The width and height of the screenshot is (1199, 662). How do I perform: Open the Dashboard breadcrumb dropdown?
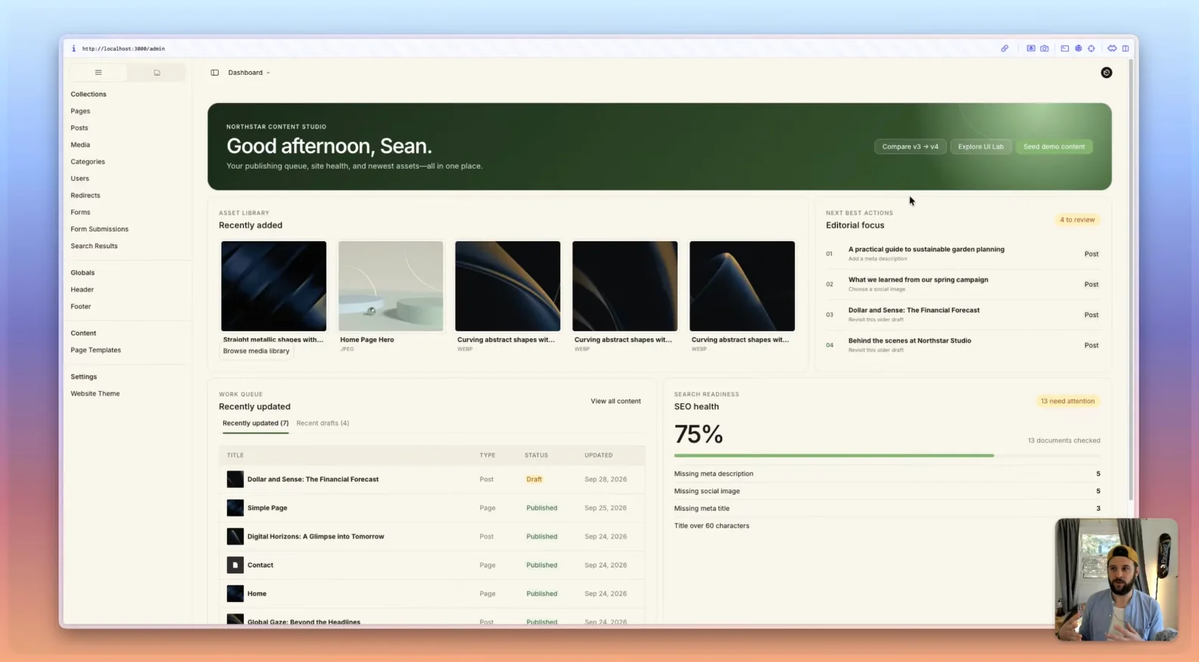249,73
